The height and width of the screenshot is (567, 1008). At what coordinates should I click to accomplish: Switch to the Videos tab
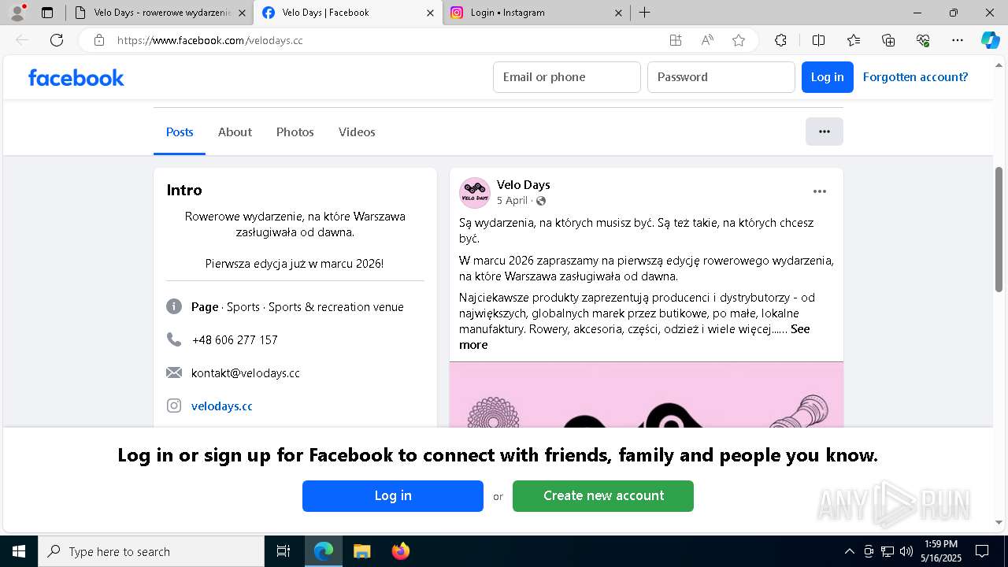(x=357, y=132)
